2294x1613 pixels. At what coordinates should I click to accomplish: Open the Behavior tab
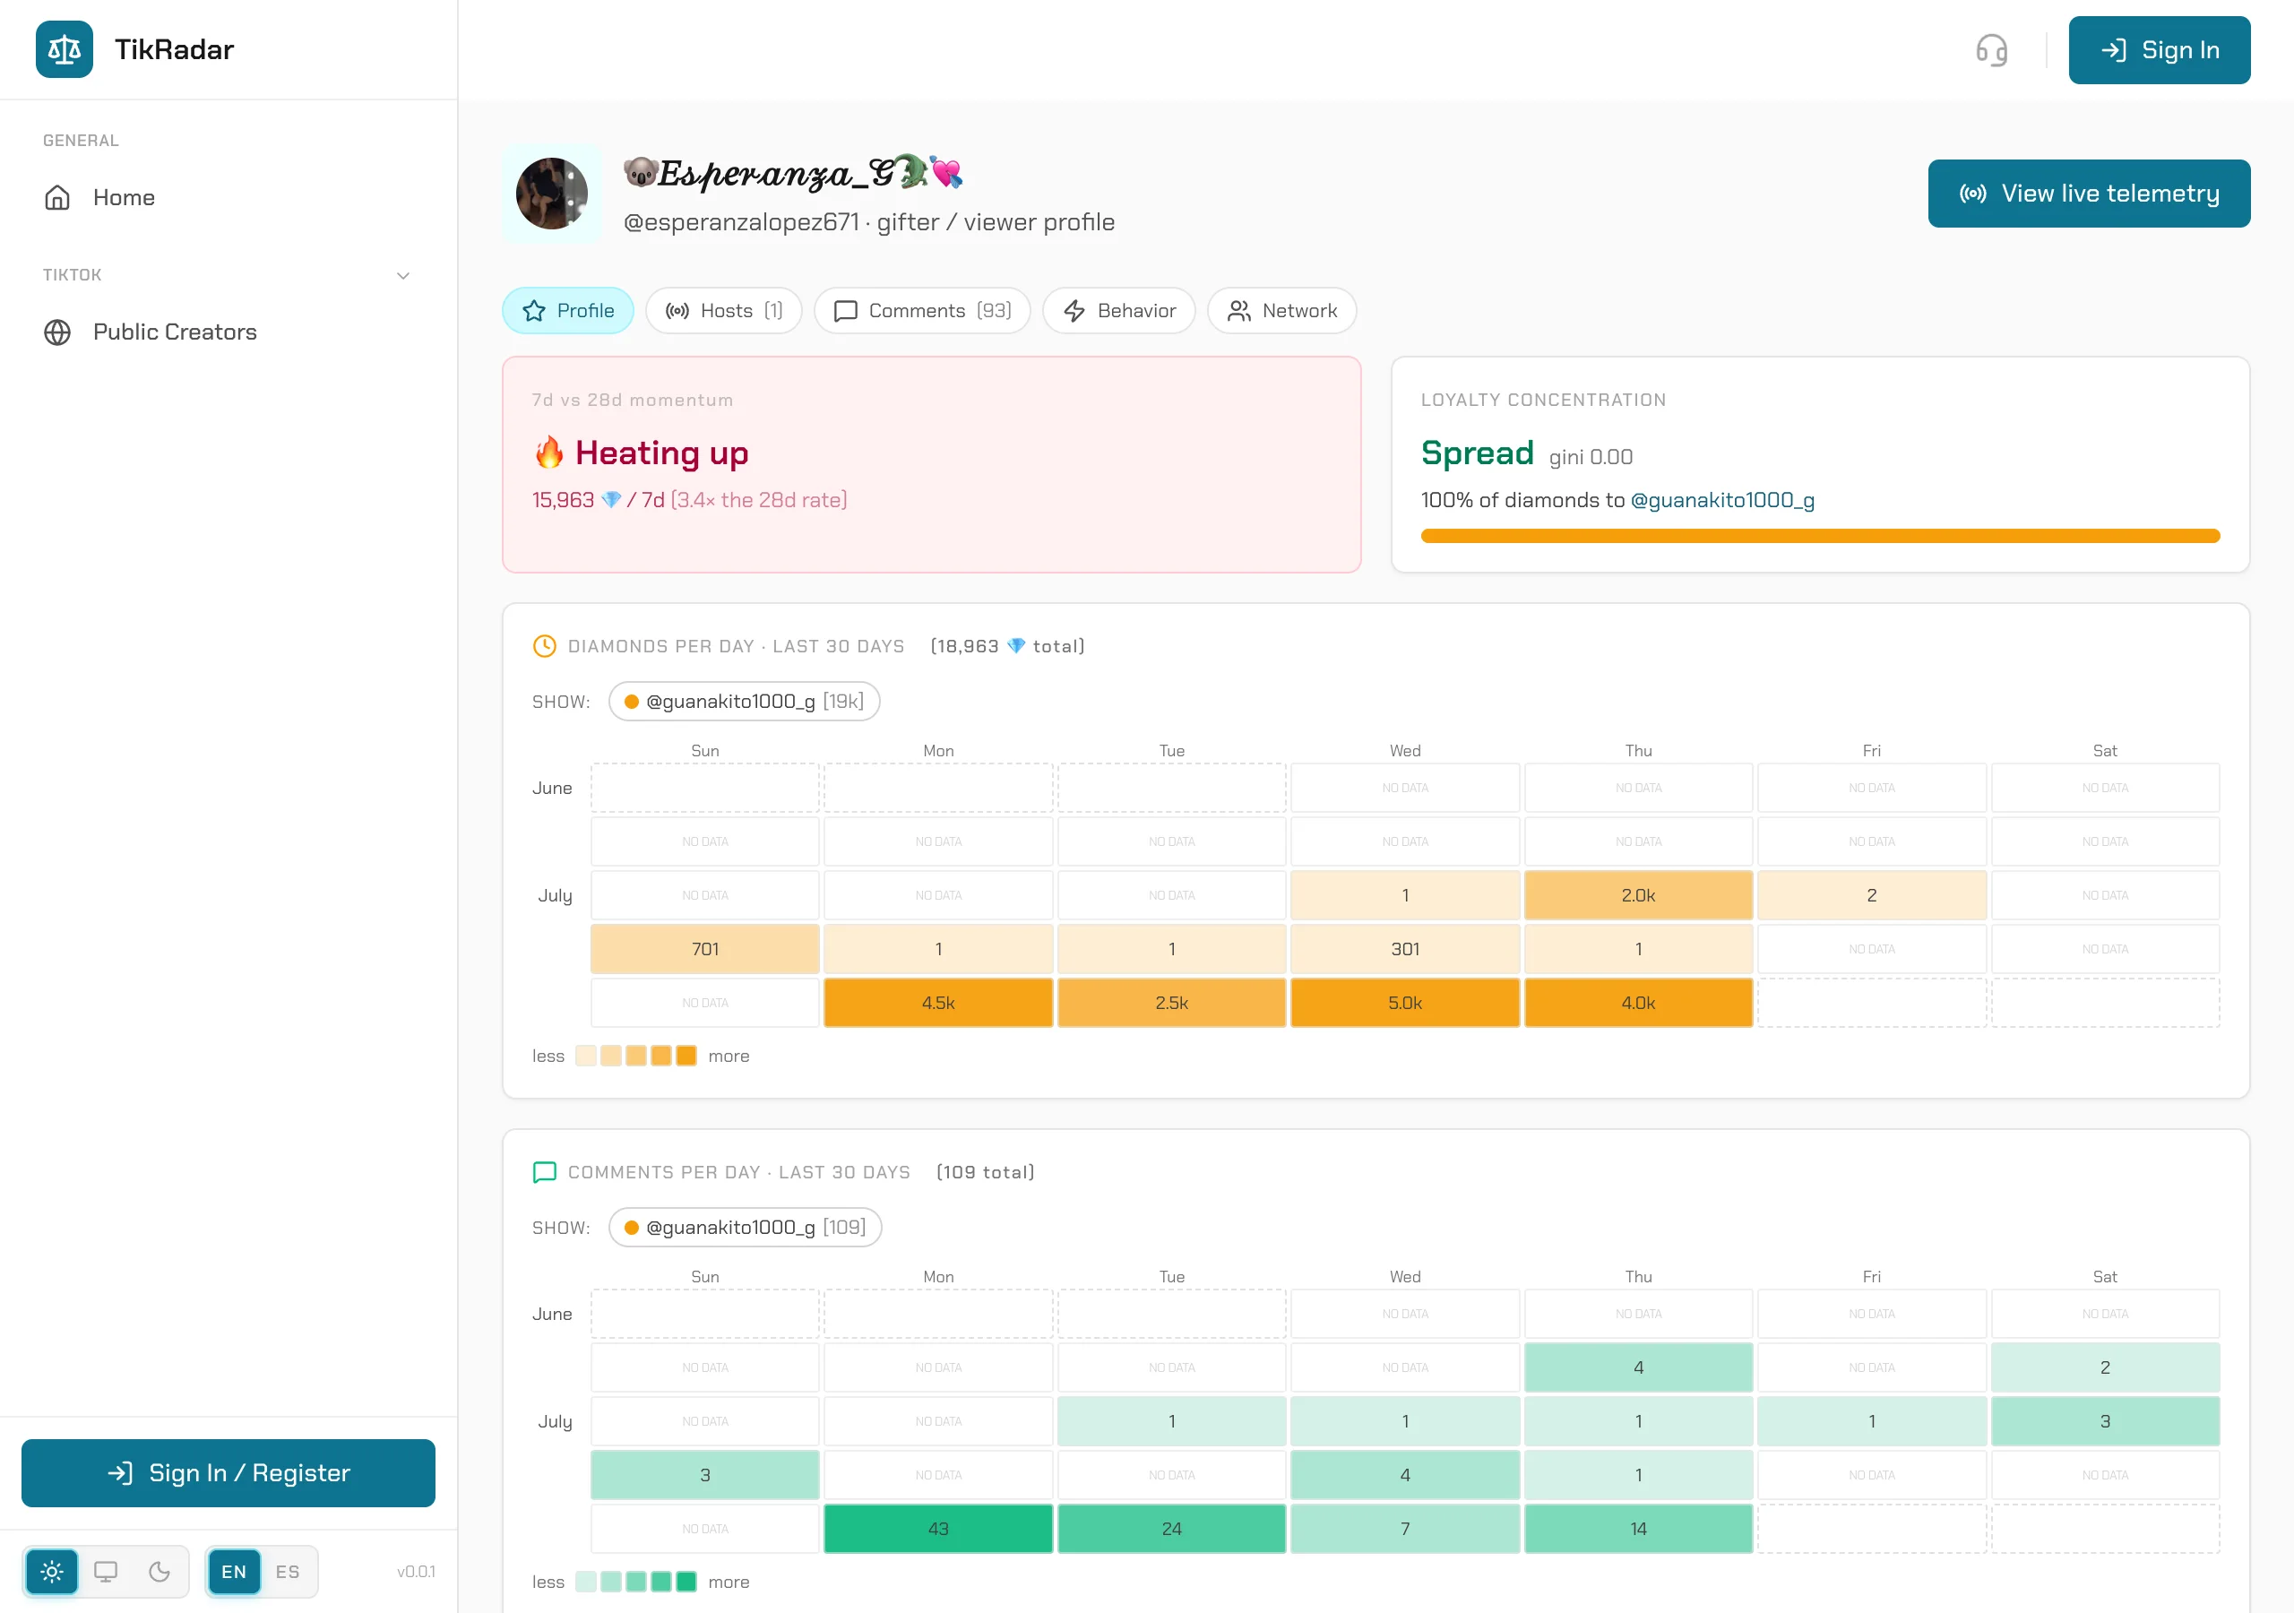pyautogui.click(x=1119, y=311)
